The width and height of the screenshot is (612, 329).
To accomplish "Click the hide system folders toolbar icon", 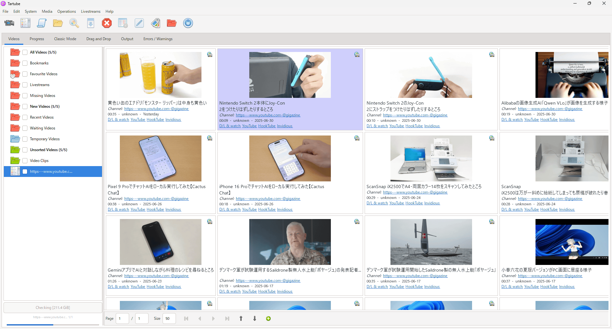I will pos(123,23).
